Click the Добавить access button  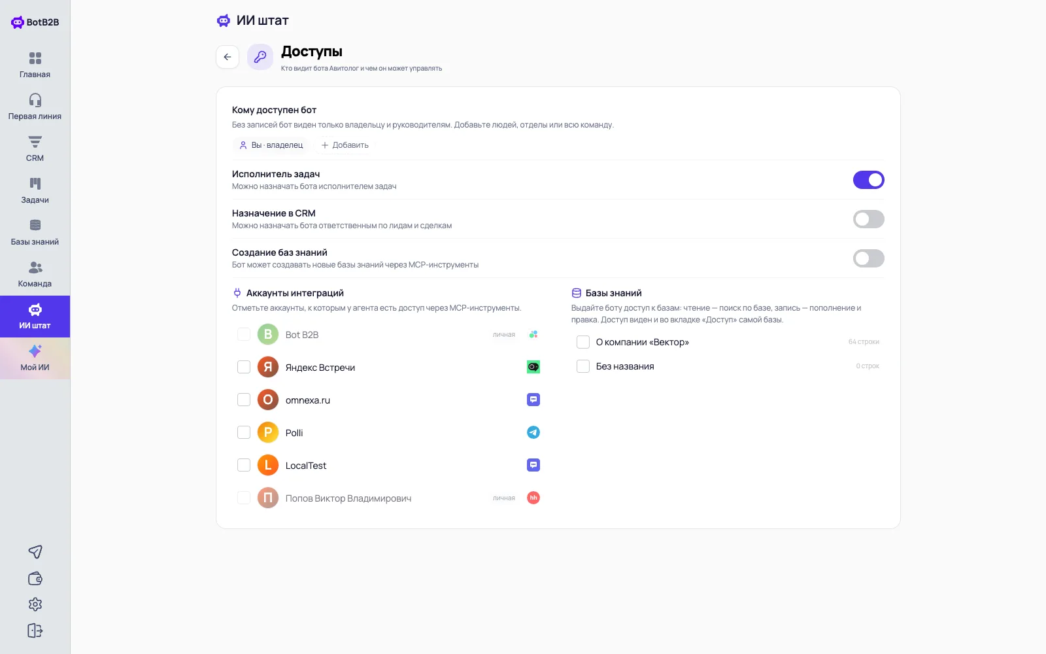pos(345,145)
